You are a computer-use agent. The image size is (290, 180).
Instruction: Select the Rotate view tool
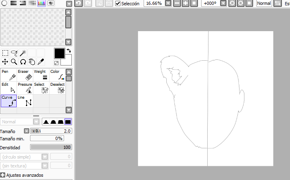click(x=23, y=61)
